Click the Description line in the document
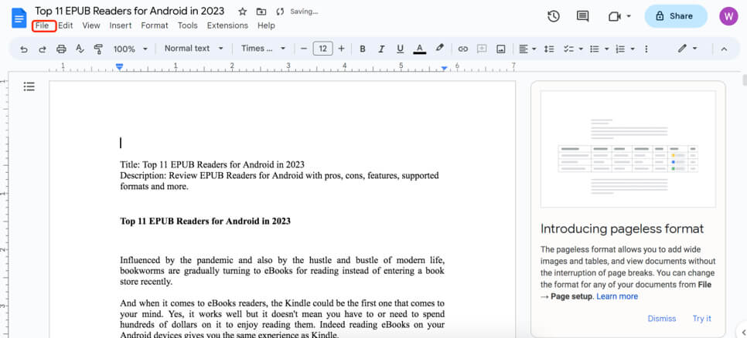 tap(279, 181)
